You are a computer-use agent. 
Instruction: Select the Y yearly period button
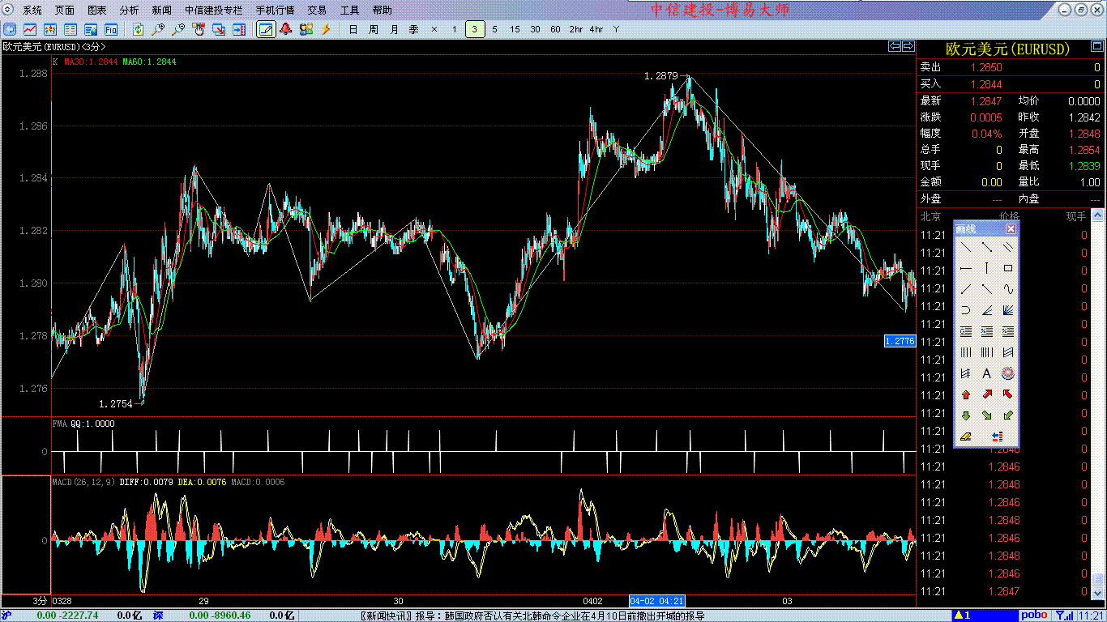[x=616, y=29]
